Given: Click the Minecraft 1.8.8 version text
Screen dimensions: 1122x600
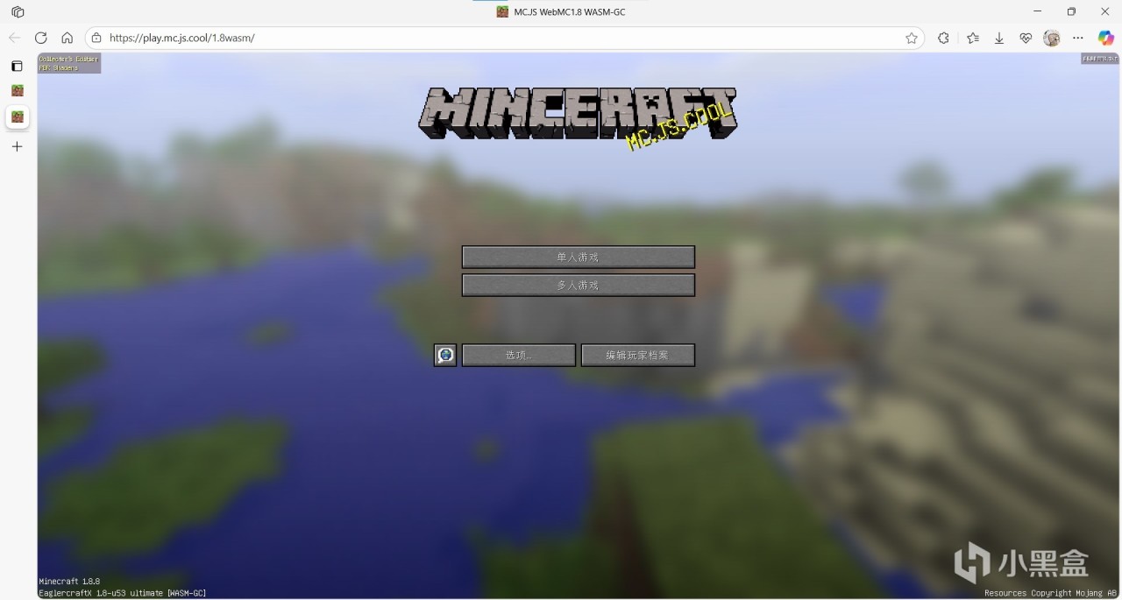Looking at the screenshot, I should coord(69,582).
